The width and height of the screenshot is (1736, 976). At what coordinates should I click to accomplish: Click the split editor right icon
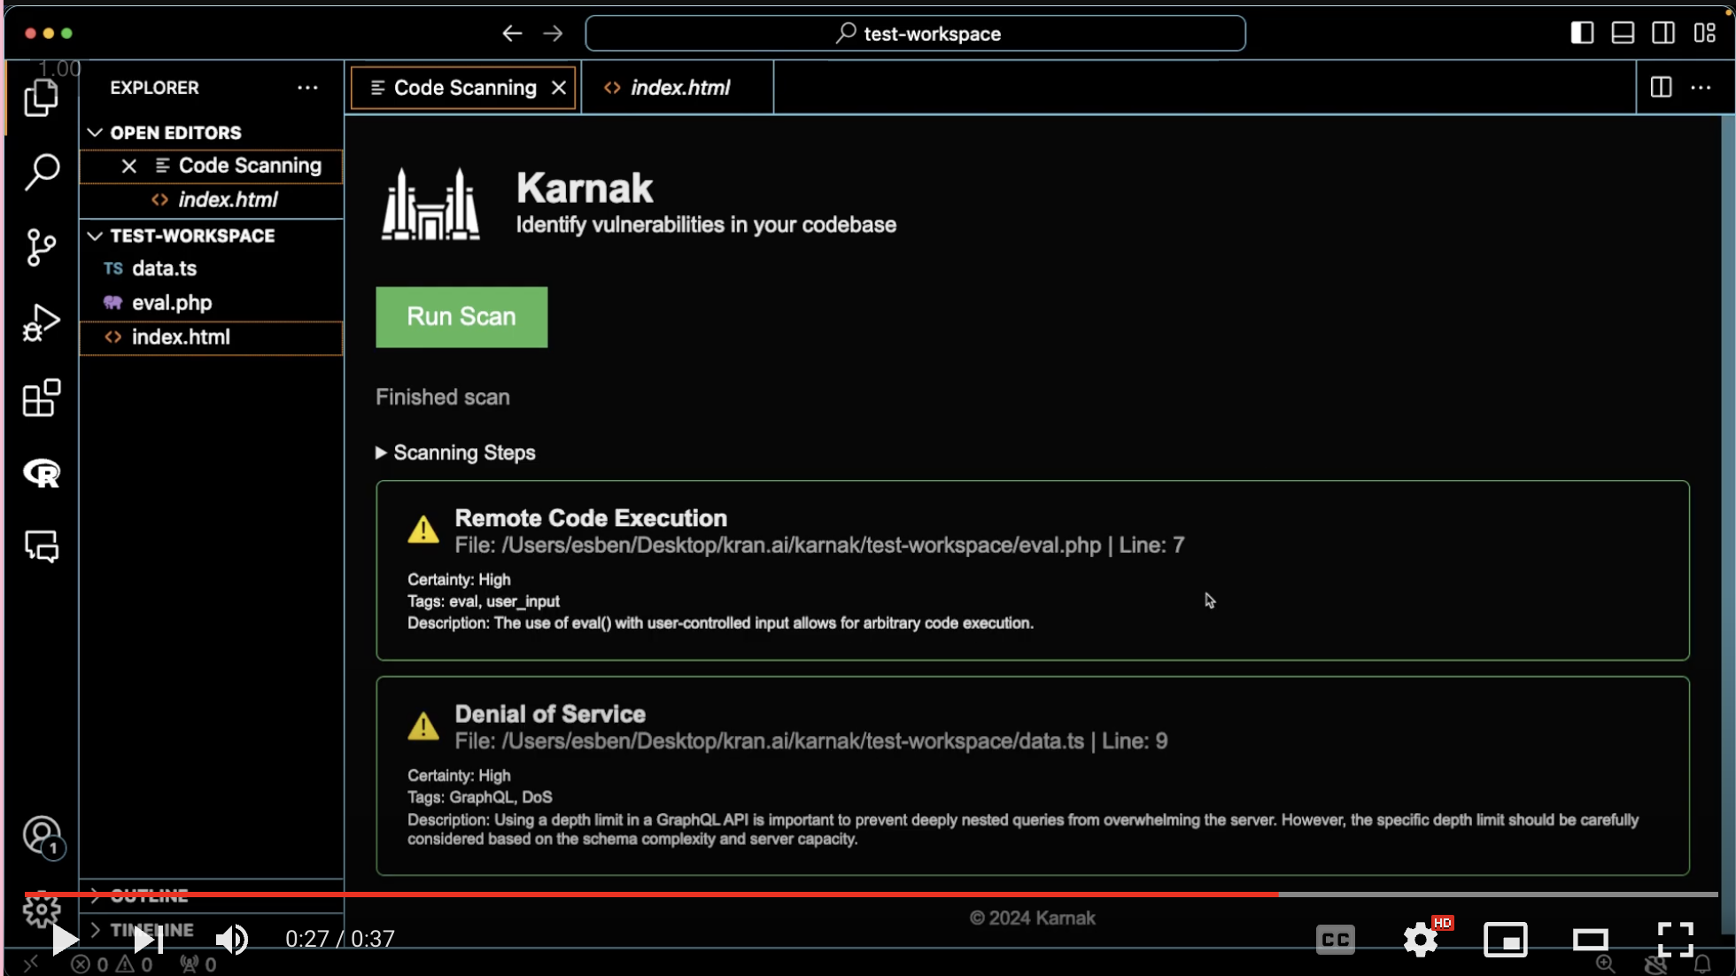pos(1661,87)
